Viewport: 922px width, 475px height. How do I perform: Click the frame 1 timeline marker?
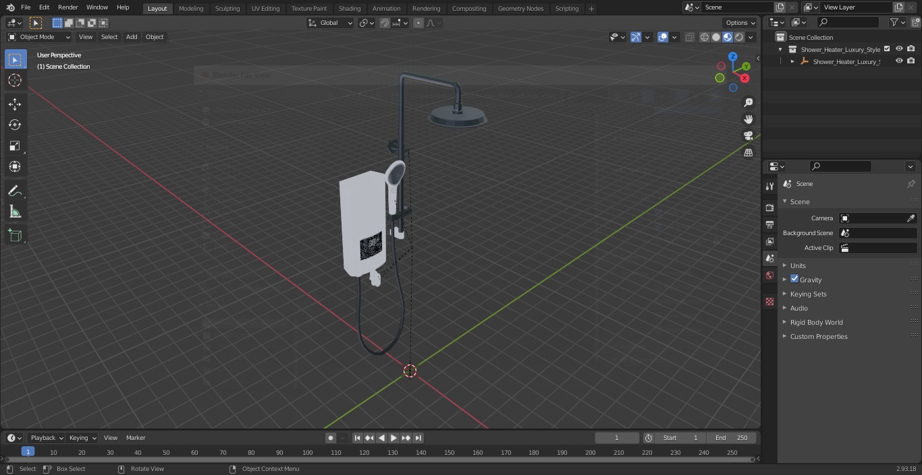tap(28, 452)
